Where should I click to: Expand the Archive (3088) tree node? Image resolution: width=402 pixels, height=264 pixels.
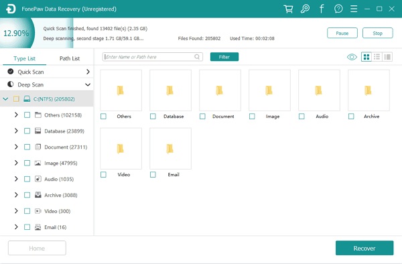pos(16,195)
